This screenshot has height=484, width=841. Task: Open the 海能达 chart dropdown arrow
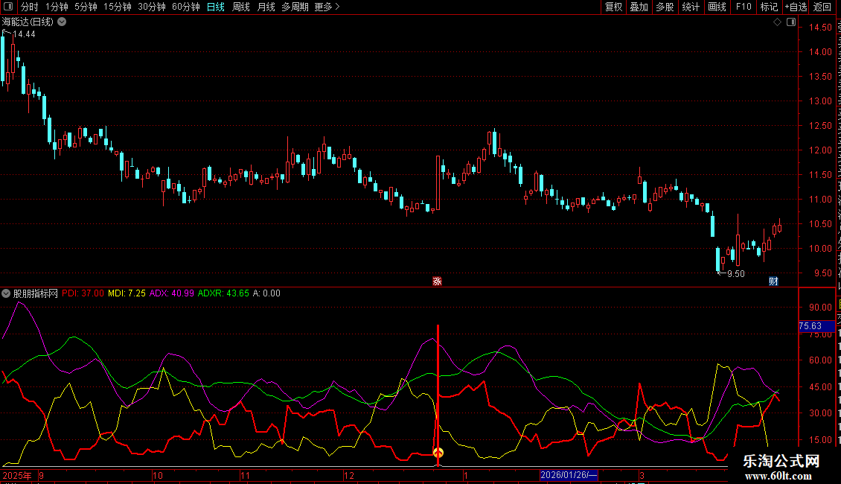(62, 22)
